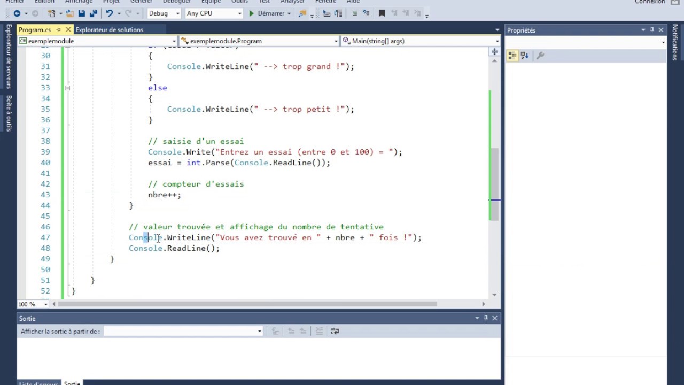Select the Sortie tab at the bottom
This screenshot has width=684, height=385.
pyautogui.click(x=72, y=383)
